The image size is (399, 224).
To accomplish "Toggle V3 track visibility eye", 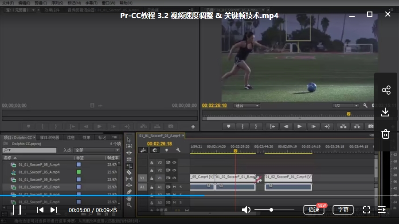I will coord(174,162).
